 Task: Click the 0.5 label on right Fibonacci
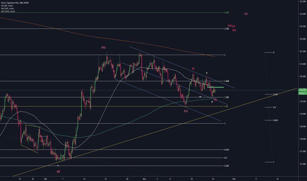point(274,108)
